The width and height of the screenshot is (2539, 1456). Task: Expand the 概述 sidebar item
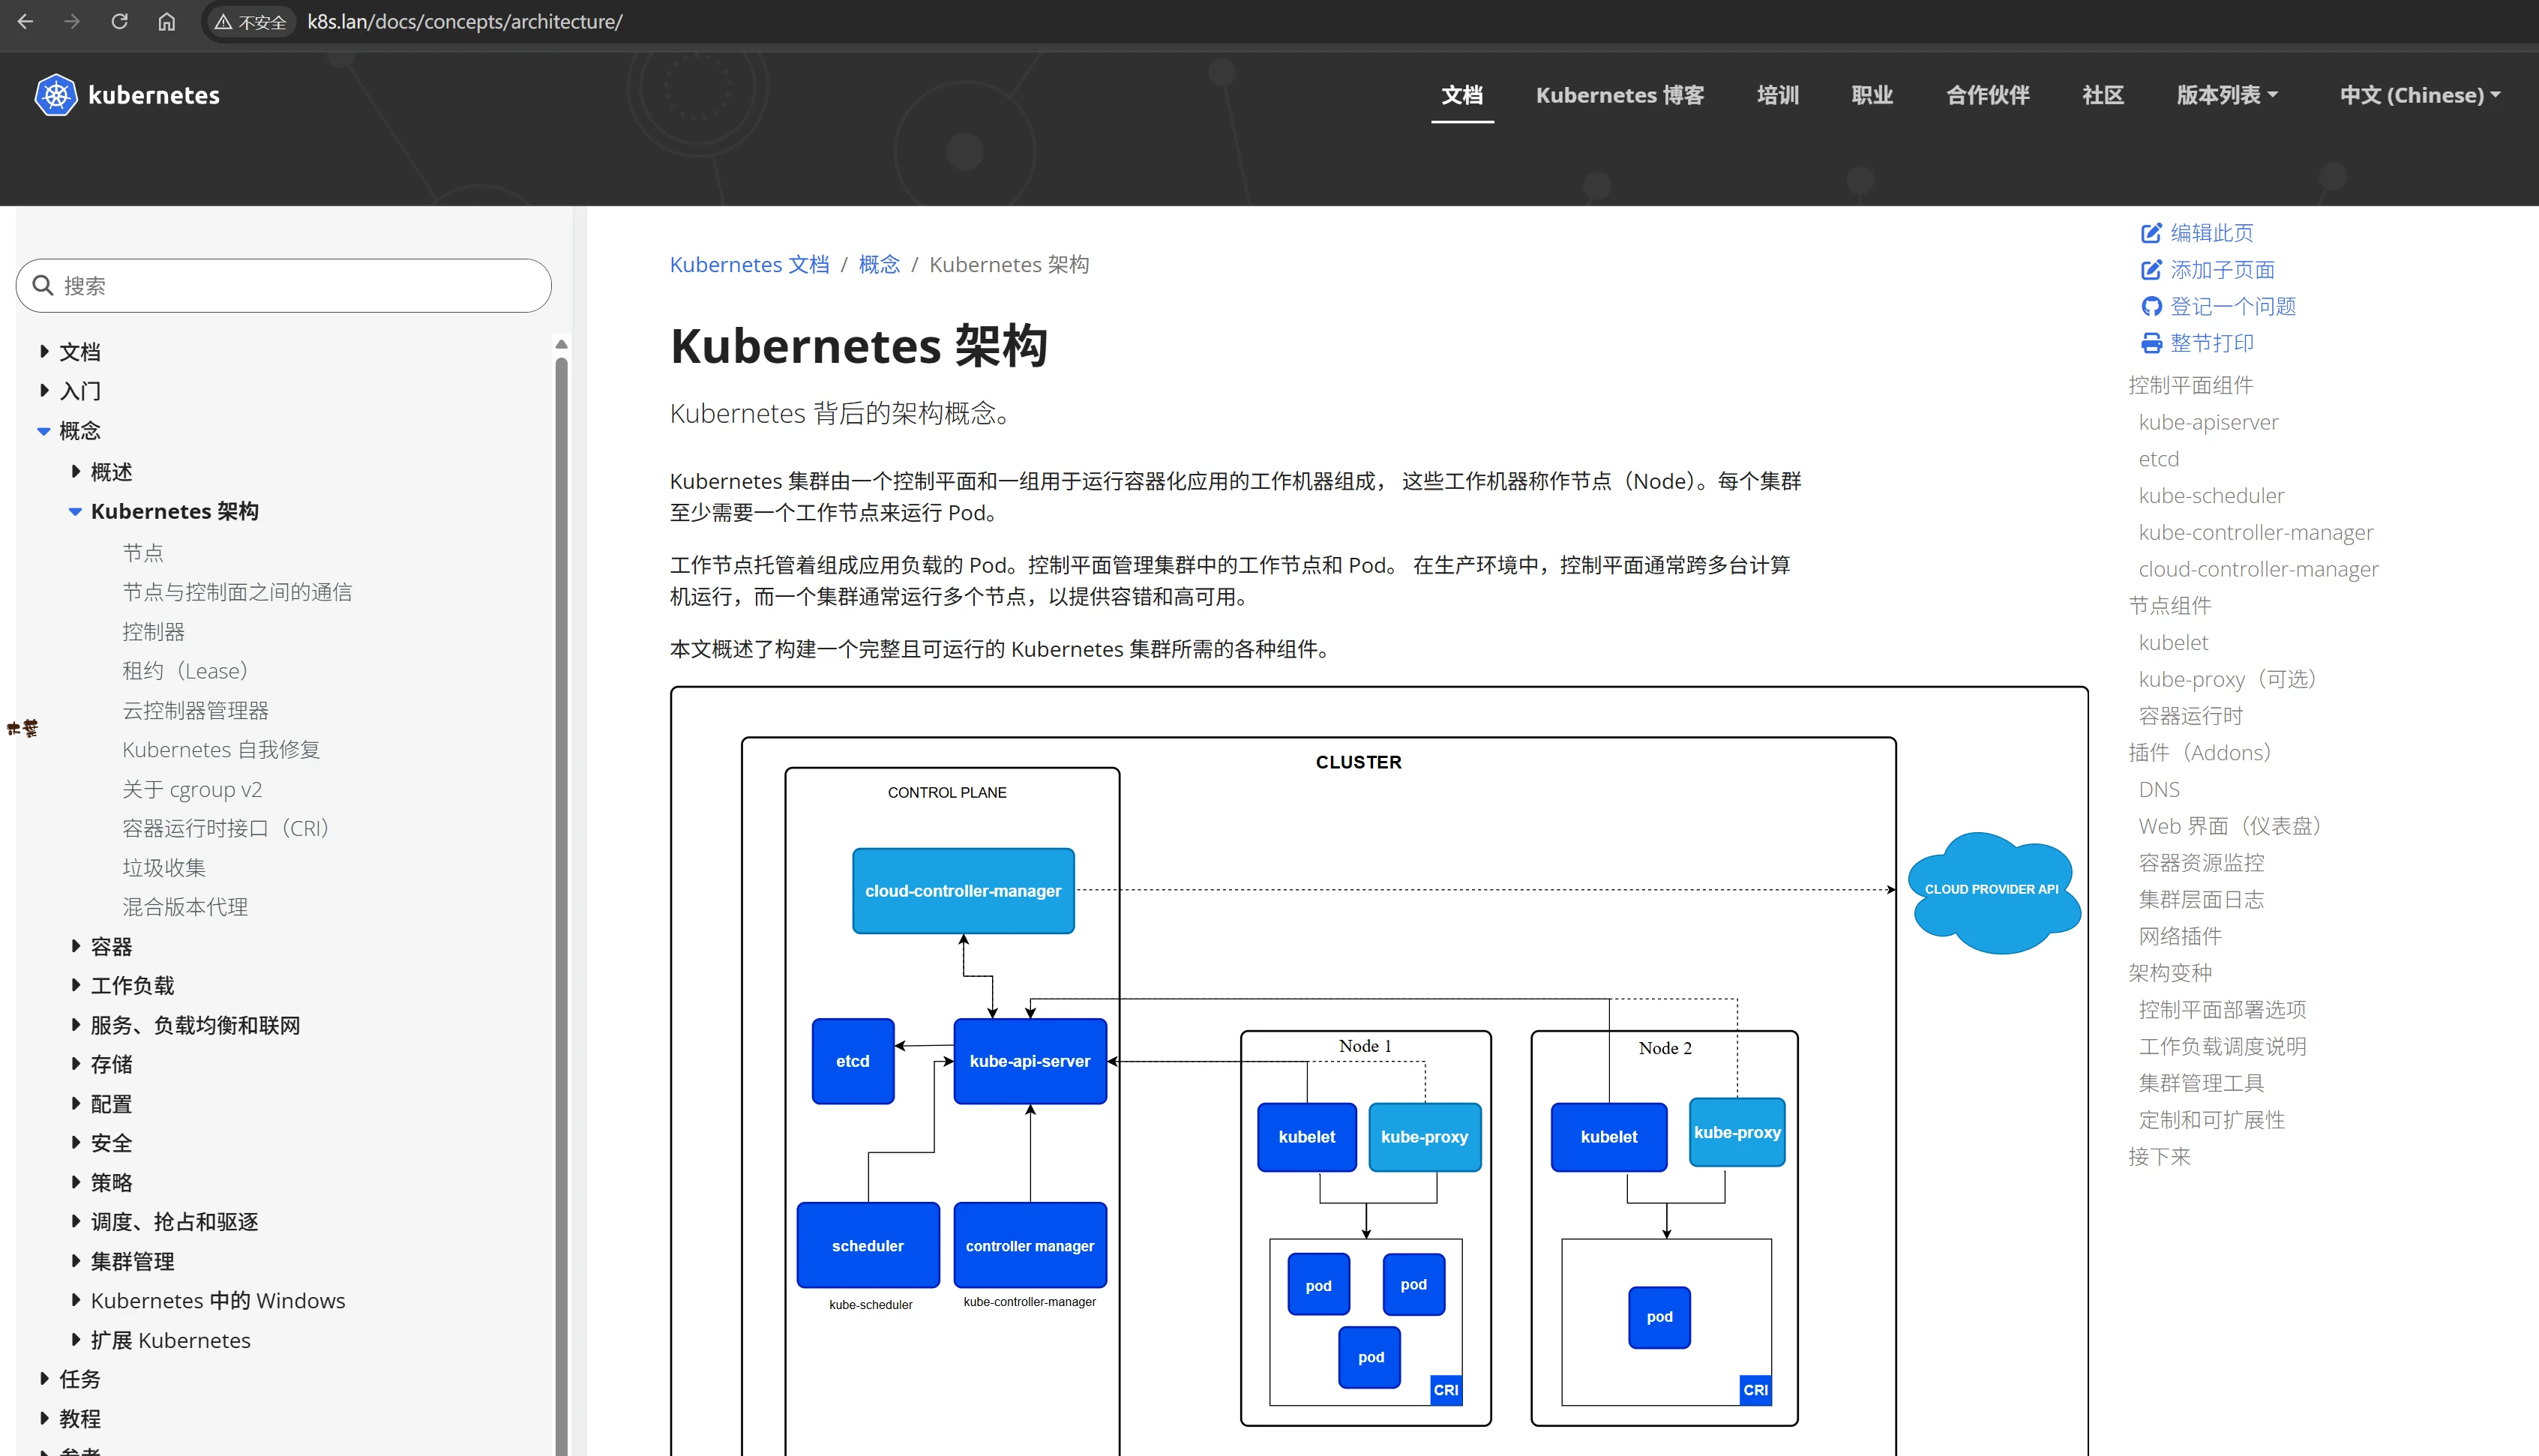pos(75,471)
